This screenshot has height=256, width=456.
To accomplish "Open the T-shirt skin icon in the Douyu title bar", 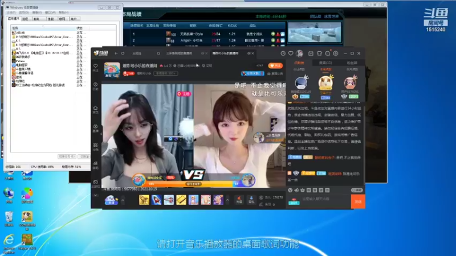I will (319, 53).
